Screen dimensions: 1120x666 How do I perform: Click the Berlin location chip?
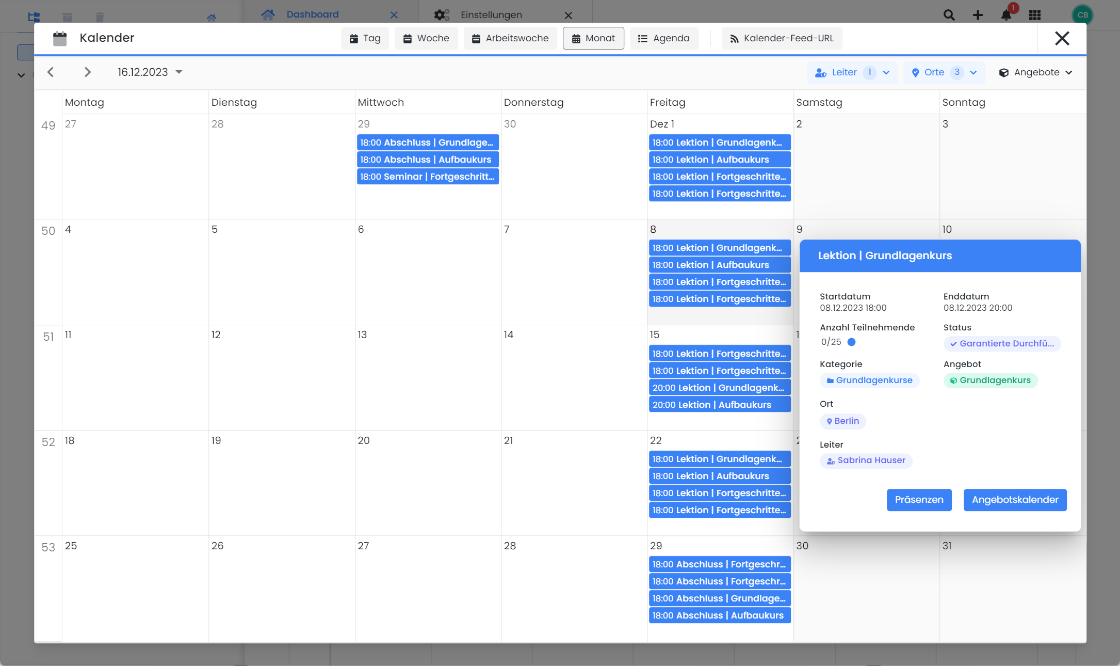point(842,421)
